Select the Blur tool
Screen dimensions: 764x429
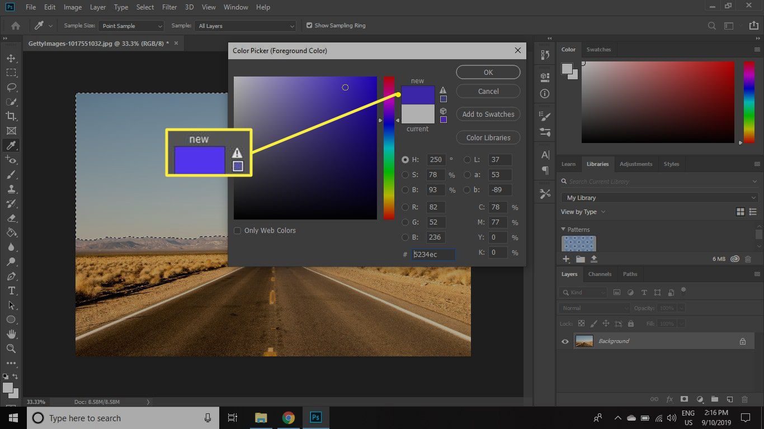coord(11,247)
